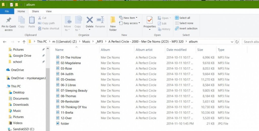Viewport: 259px width, 131px height.
Task: Click Invert selection
Action: pos(186,28)
